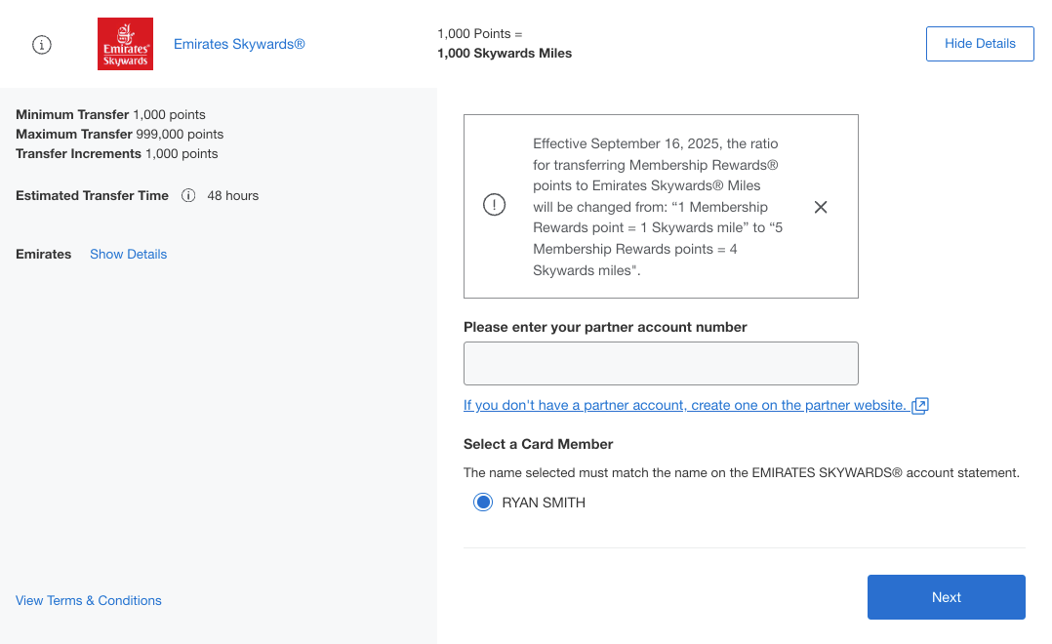The height and width of the screenshot is (644, 1052).
Task: Click the exclamation alert icon in notice
Action: click(x=495, y=205)
